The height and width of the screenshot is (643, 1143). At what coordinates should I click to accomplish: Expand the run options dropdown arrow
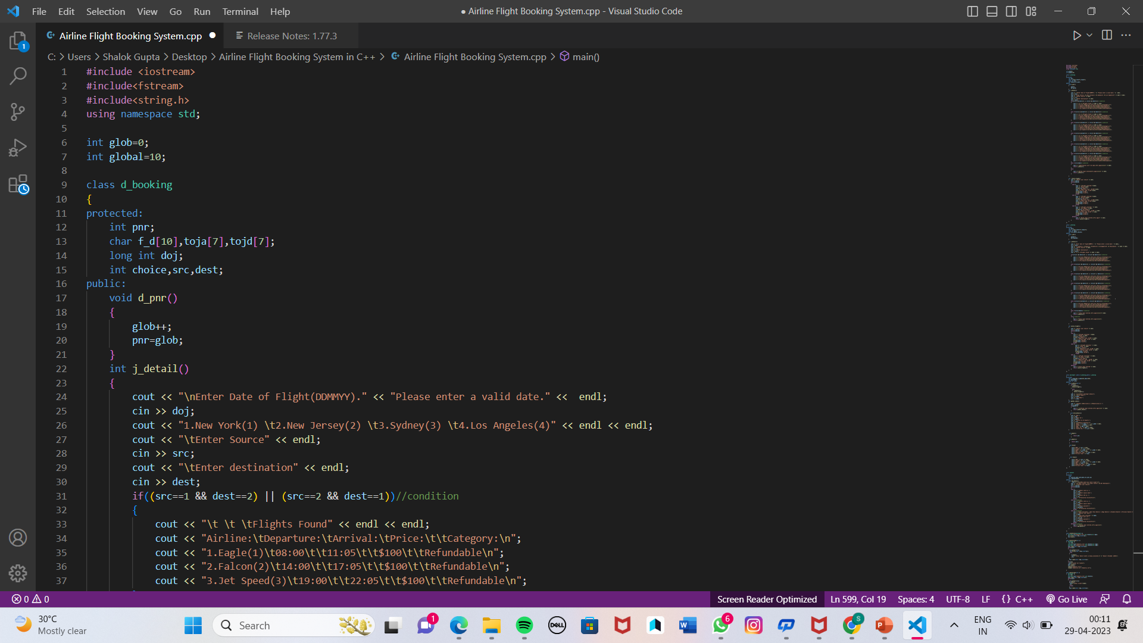[1089, 36]
